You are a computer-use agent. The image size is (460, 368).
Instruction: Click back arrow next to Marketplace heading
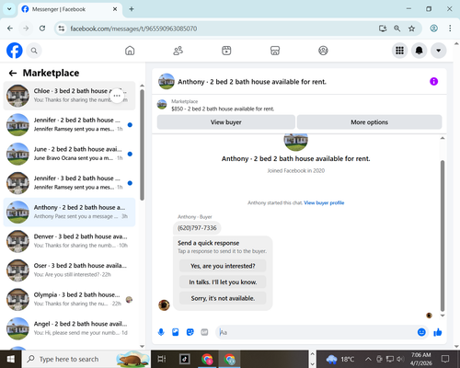click(13, 73)
